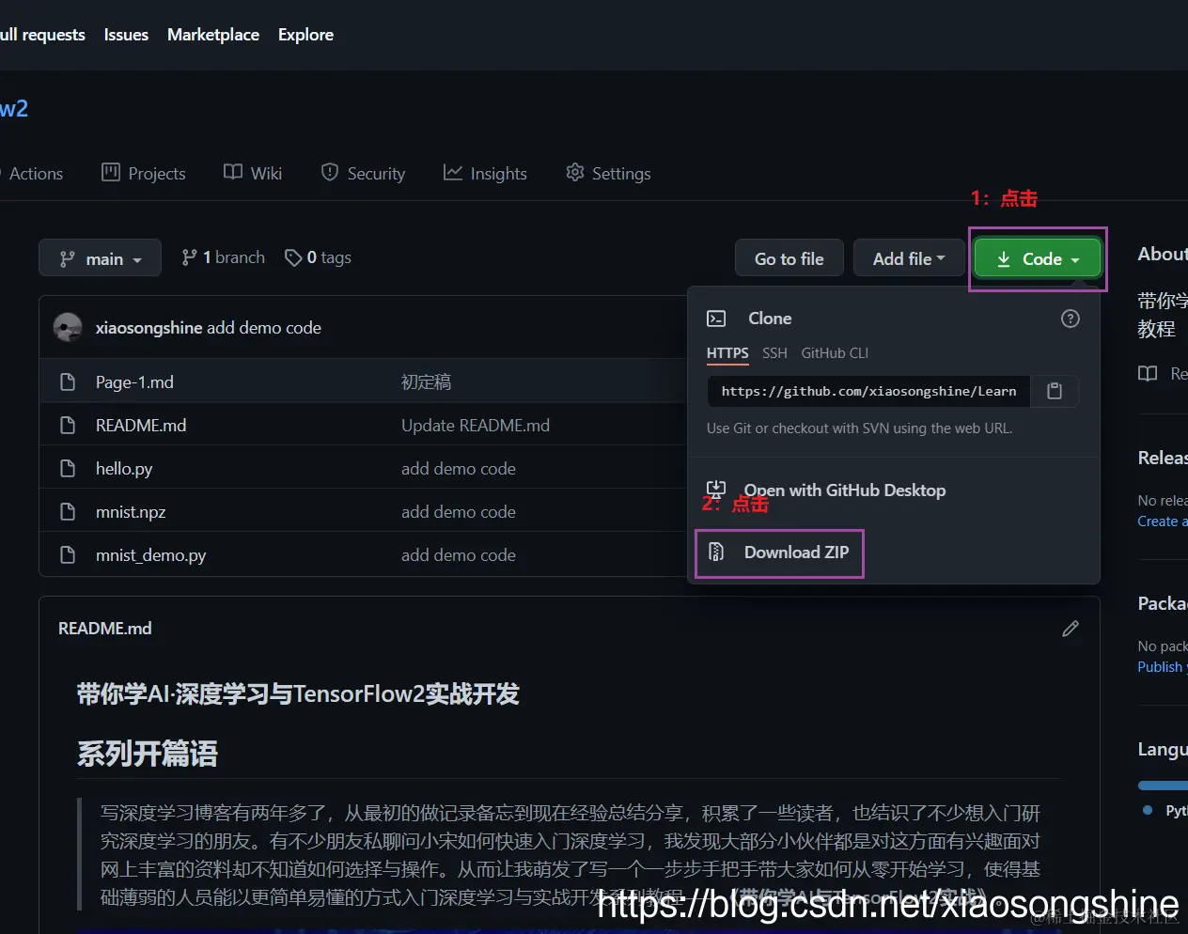Click the file icon next to Page-1.md

[x=68, y=382]
